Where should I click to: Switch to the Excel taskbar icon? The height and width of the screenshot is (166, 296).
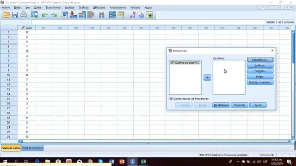pos(143,161)
